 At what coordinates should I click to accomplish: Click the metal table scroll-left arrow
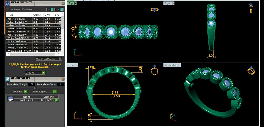8,54
